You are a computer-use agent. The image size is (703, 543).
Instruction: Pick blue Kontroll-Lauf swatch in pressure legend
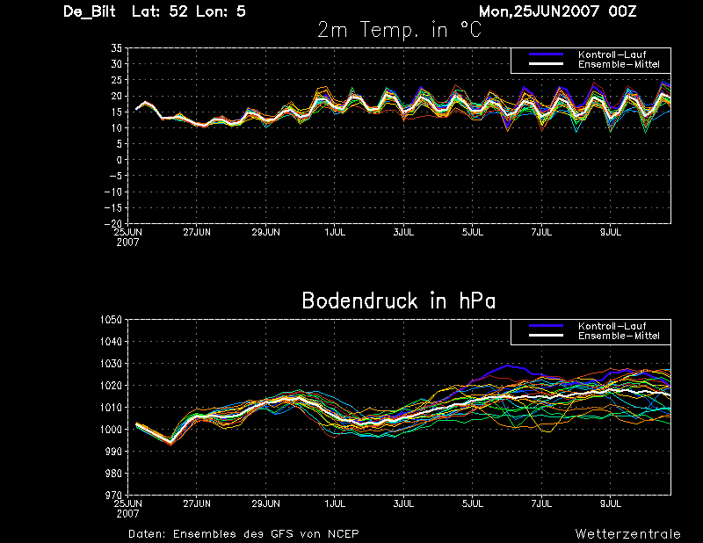click(x=545, y=326)
